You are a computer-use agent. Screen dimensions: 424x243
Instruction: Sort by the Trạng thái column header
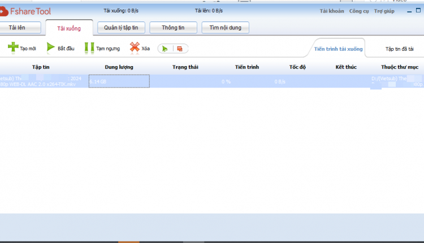click(x=185, y=67)
